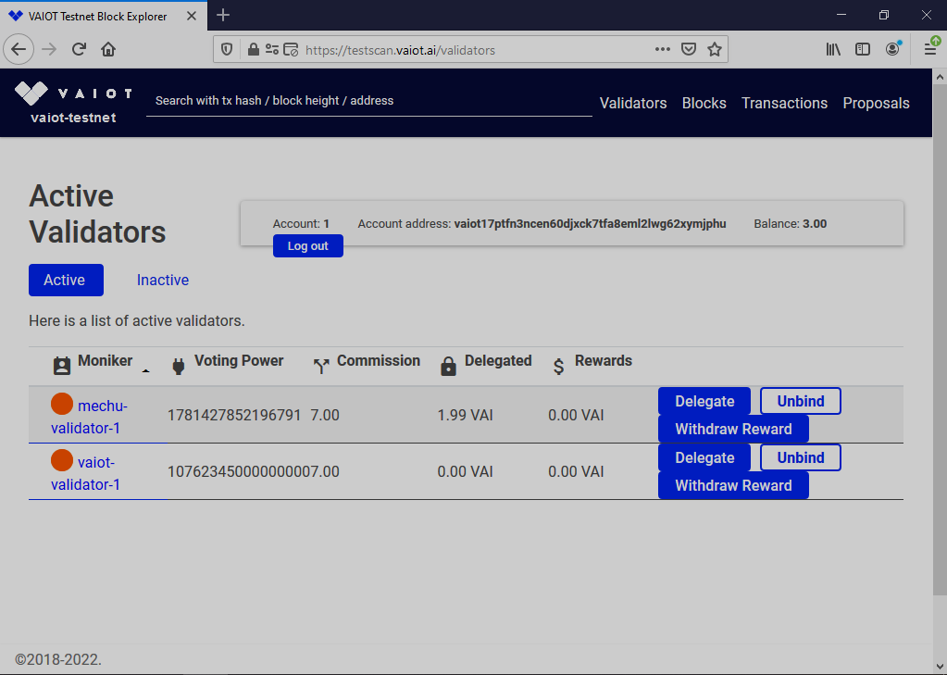
Task: Click the padlock site security icon
Action: coord(254,50)
